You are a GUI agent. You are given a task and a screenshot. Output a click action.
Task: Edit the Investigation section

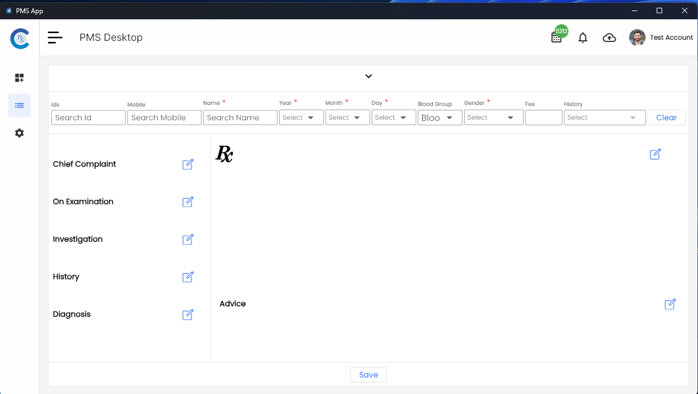click(x=188, y=239)
